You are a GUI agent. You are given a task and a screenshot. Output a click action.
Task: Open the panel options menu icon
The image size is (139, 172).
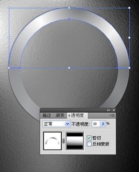coord(112,116)
